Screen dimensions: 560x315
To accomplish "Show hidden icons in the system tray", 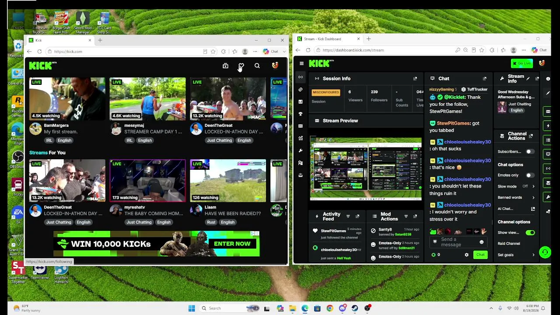I will pyautogui.click(x=491, y=308).
